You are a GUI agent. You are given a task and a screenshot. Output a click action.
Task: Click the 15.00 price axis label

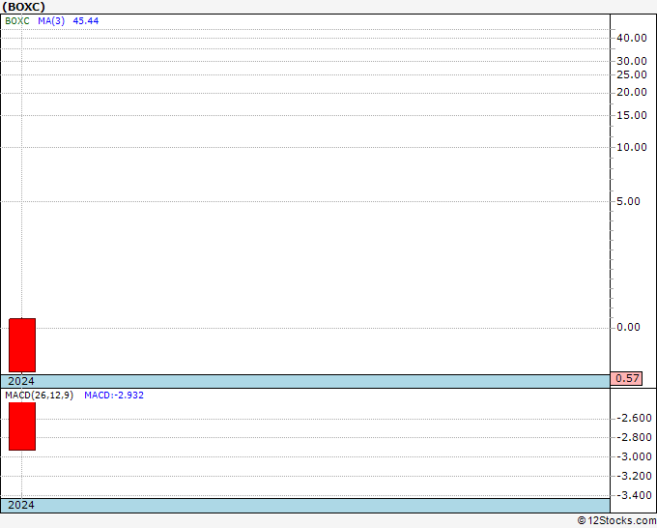coord(632,115)
